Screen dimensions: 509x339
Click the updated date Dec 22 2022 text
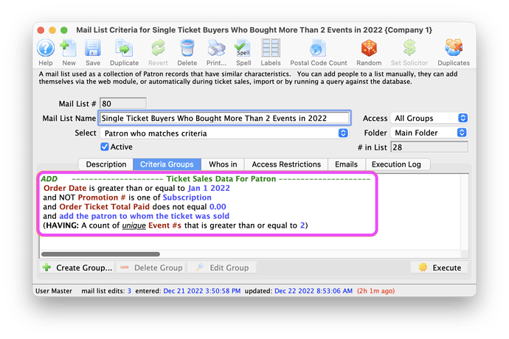coord(314,291)
